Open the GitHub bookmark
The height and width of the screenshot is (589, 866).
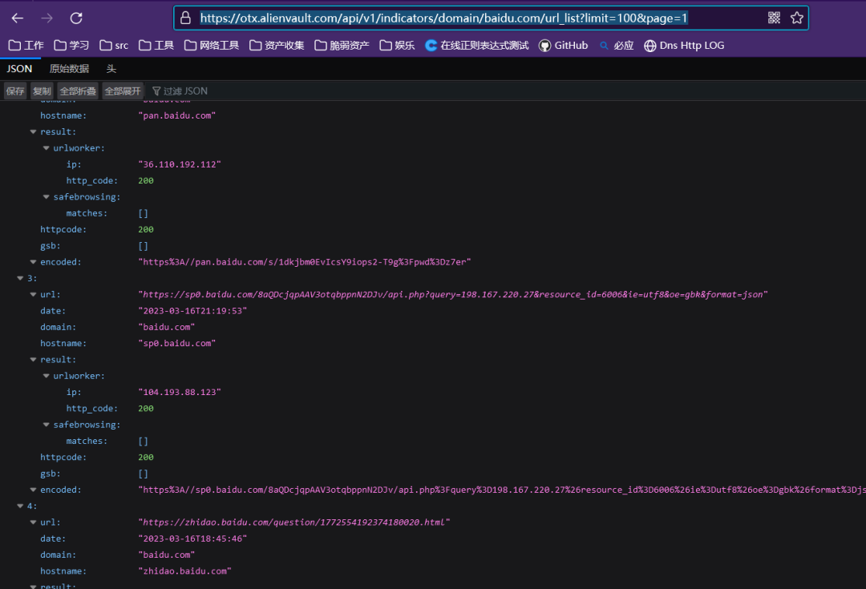click(564, 45)
